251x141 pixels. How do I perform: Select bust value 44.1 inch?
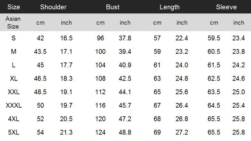tap(125, 92)
